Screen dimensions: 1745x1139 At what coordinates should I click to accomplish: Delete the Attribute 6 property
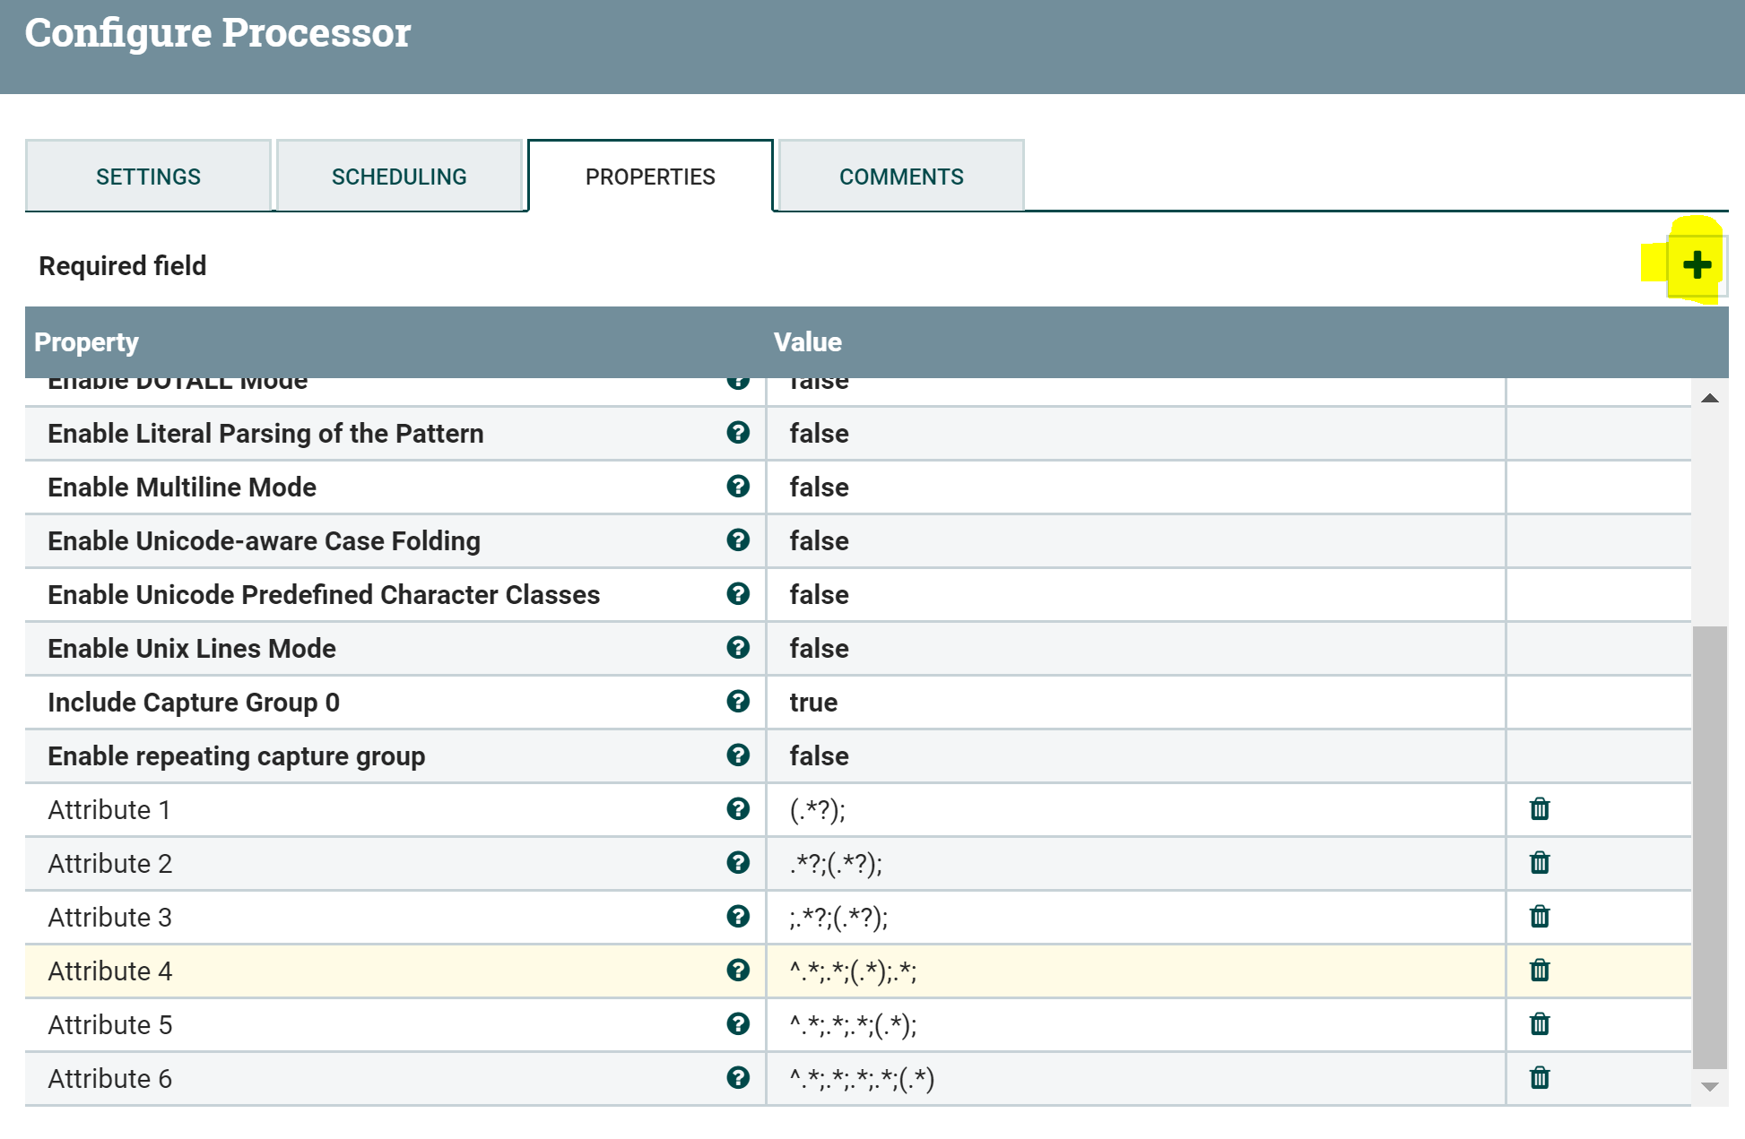[1540, 1078]
